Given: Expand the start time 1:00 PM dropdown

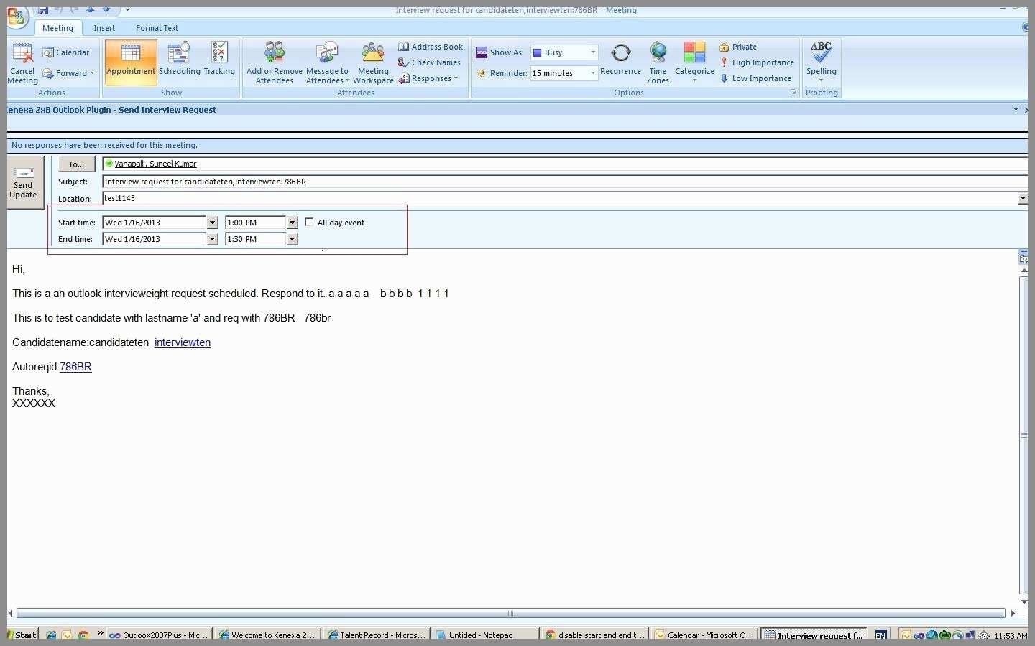Looking at the screenshot, I should [292, 223].
